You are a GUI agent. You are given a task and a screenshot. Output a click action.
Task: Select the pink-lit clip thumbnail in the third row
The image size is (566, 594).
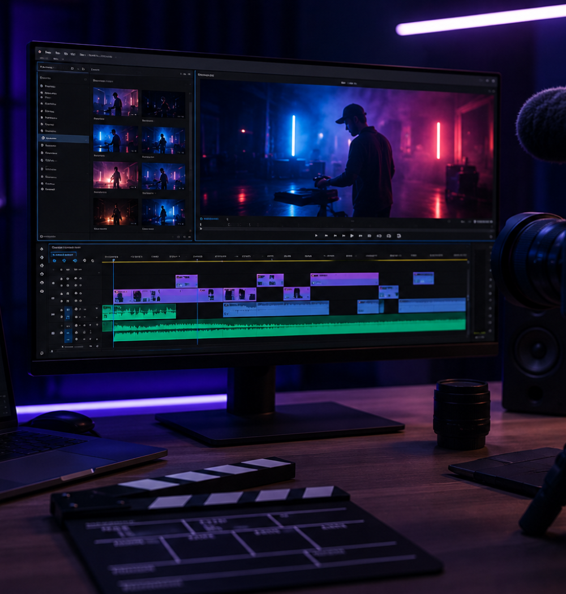click(x=115, y=175)
